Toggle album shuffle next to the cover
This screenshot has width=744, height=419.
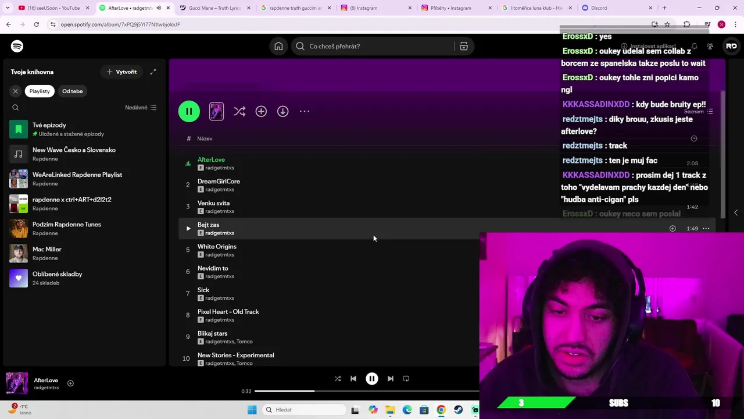pyautogui.click(x=239, y=111)
